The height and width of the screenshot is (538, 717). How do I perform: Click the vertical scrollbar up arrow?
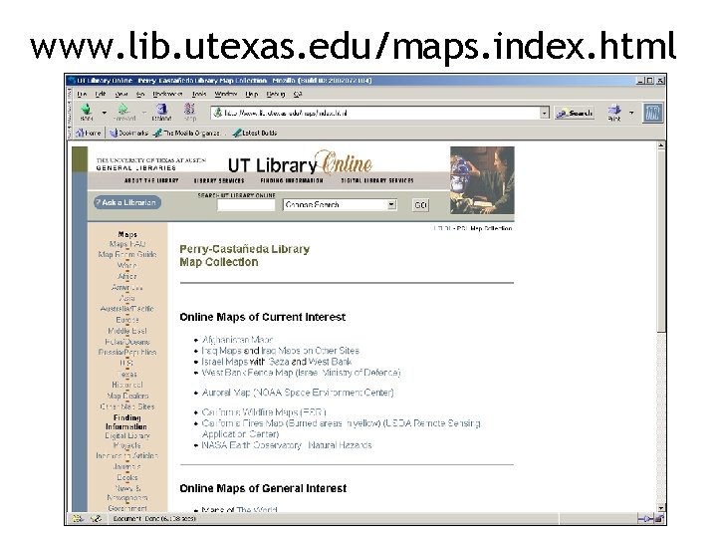pyautogui.click(x=661, y=145)
